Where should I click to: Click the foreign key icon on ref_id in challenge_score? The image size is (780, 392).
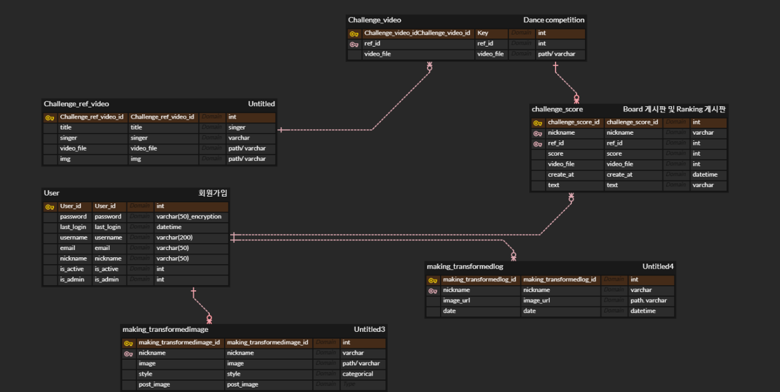[537, 143]
